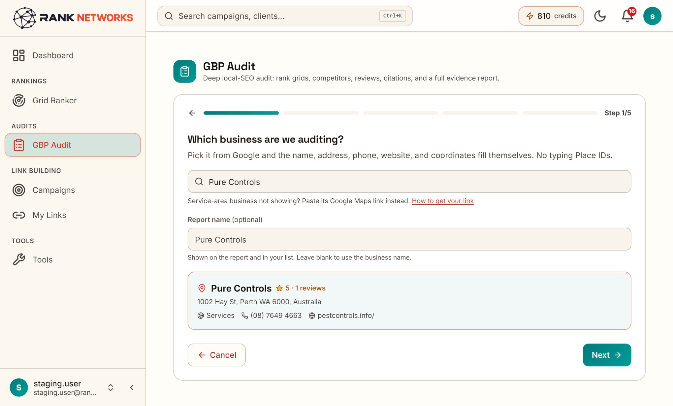This screenshot has width=673, height=406.
Task: Click the Next button
Action: [x=607, y=355]
